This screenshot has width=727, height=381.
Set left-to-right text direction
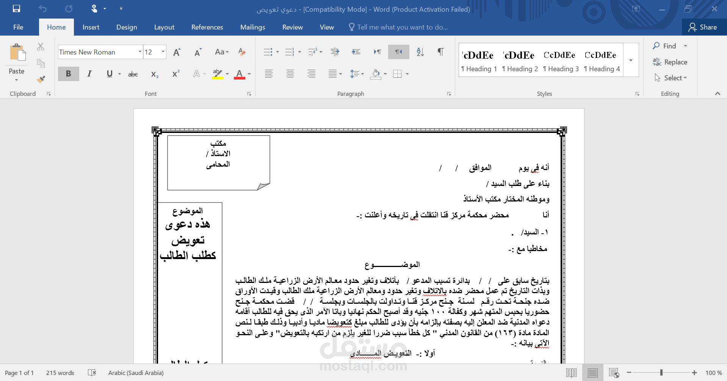pos(377,52)
